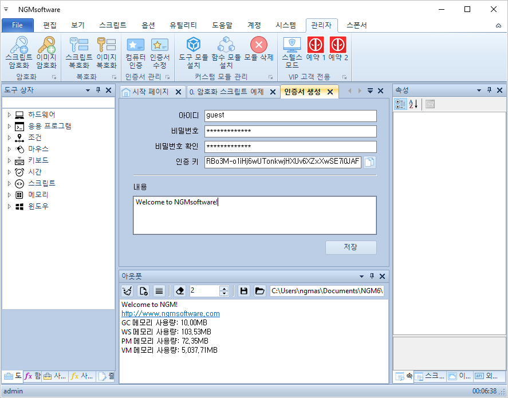The width and height of the screenshot is (508, 398).
Task: Erase the output with the eraser icon
Action: tap(180, 291)
